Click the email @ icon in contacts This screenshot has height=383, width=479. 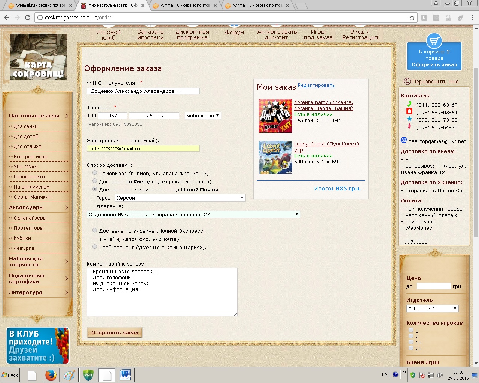point(403,140)
